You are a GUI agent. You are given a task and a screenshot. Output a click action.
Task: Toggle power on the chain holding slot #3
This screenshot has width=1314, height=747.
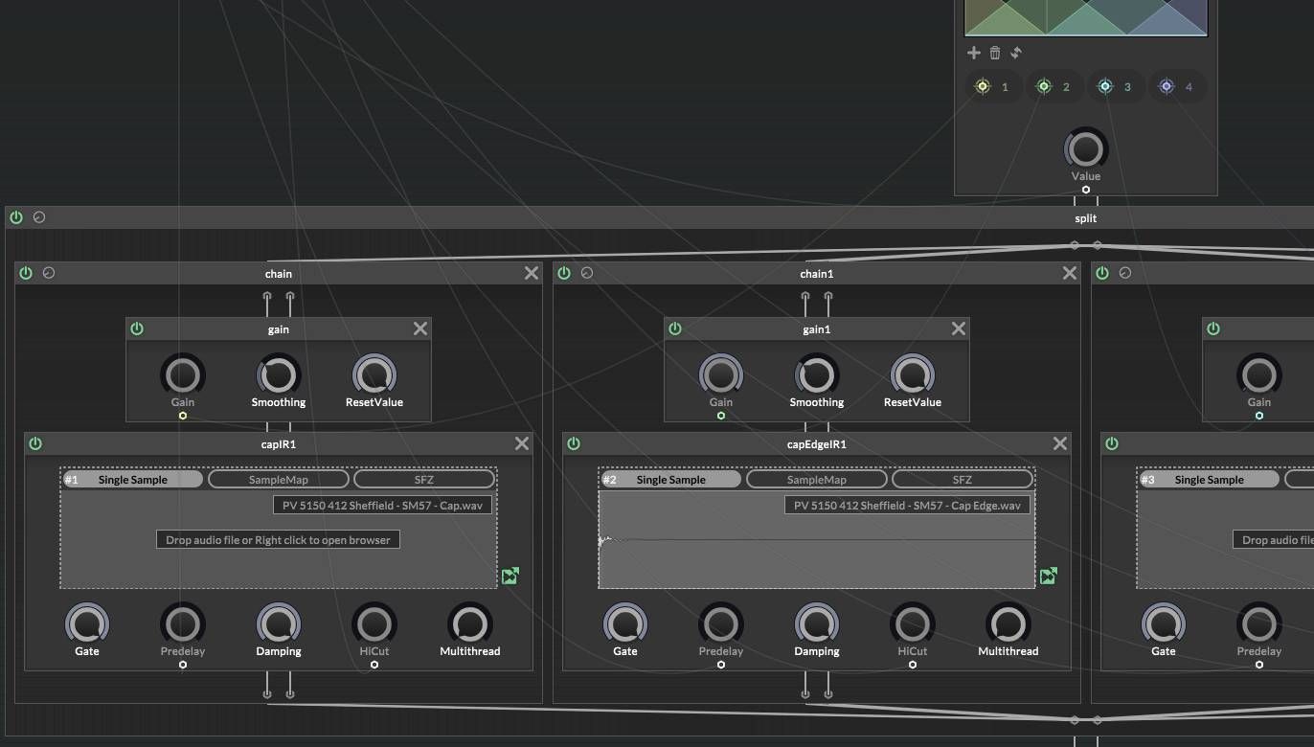1102,273
